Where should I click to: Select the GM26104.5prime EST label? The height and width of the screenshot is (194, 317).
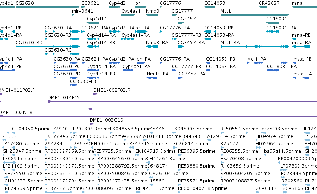[x=168, y=173]
